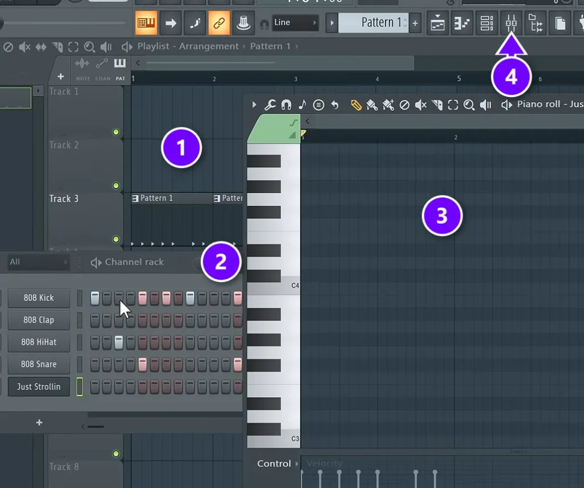This screenshot has height=488, width=584.
Task: Turn off lit third 808 HiHat step
Action: (x=119, y=342)
